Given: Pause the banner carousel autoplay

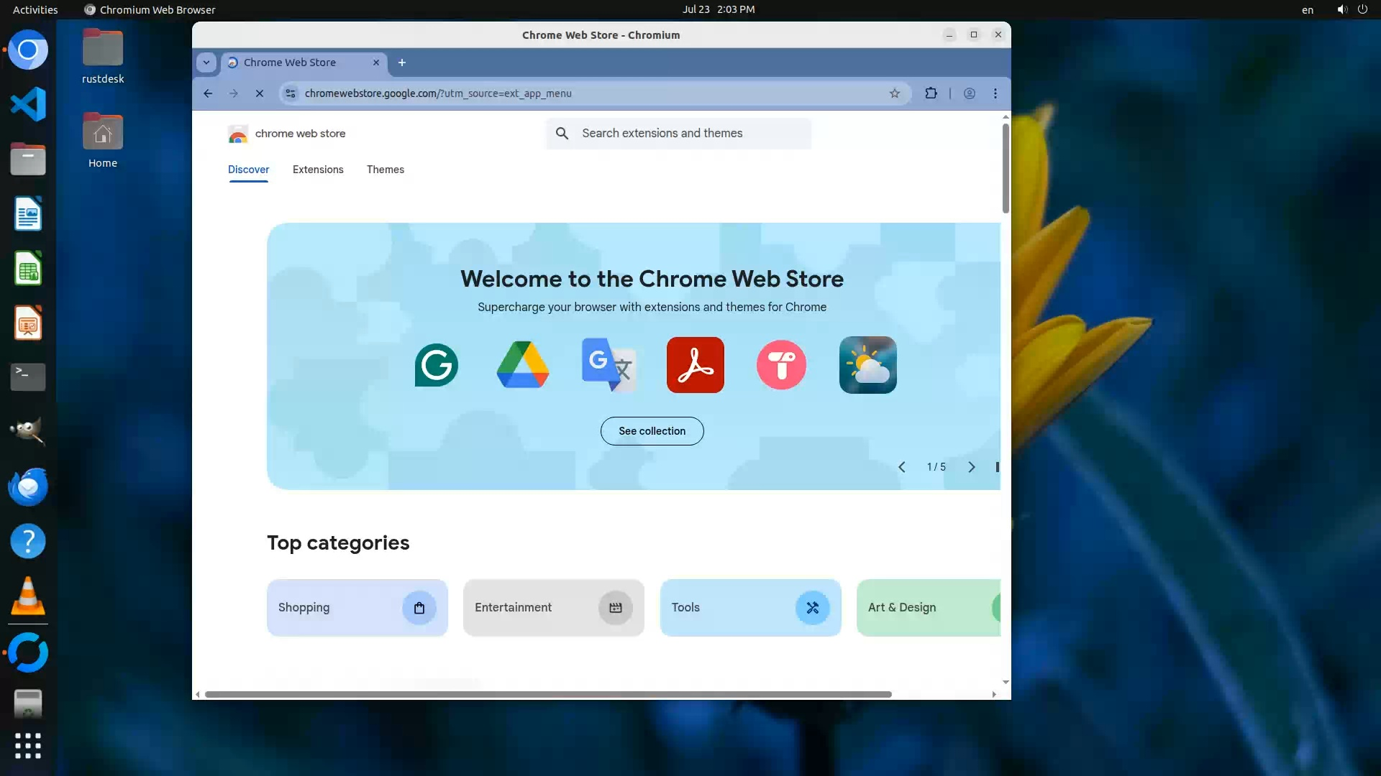Looking at the screenshot, I should 997,467.
